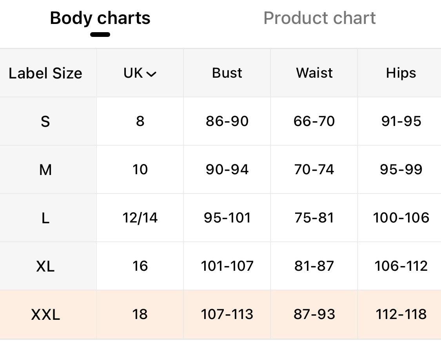Viewport: 441px width, 341px height.
Task: Select the Body charts tab
Action: tap(100, 18)
